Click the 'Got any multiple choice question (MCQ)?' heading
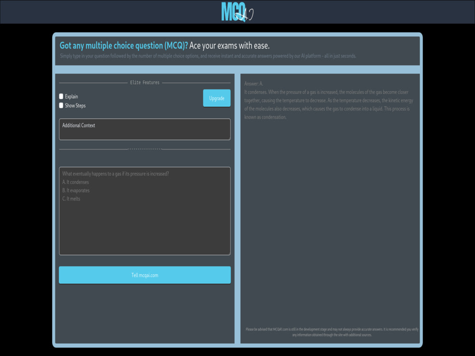This screenshot has width=475, height=356. (x=123, y=46)
